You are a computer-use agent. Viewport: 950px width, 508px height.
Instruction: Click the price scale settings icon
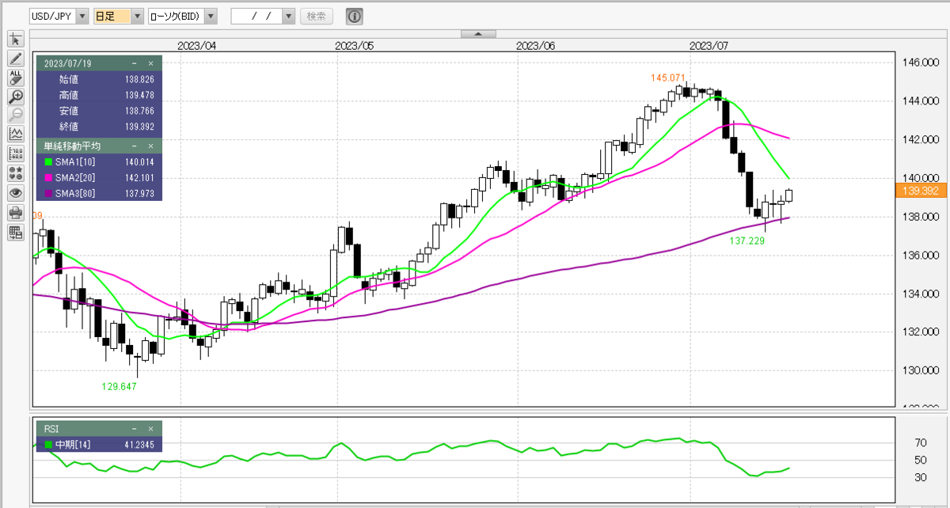(x=16, y=154)
